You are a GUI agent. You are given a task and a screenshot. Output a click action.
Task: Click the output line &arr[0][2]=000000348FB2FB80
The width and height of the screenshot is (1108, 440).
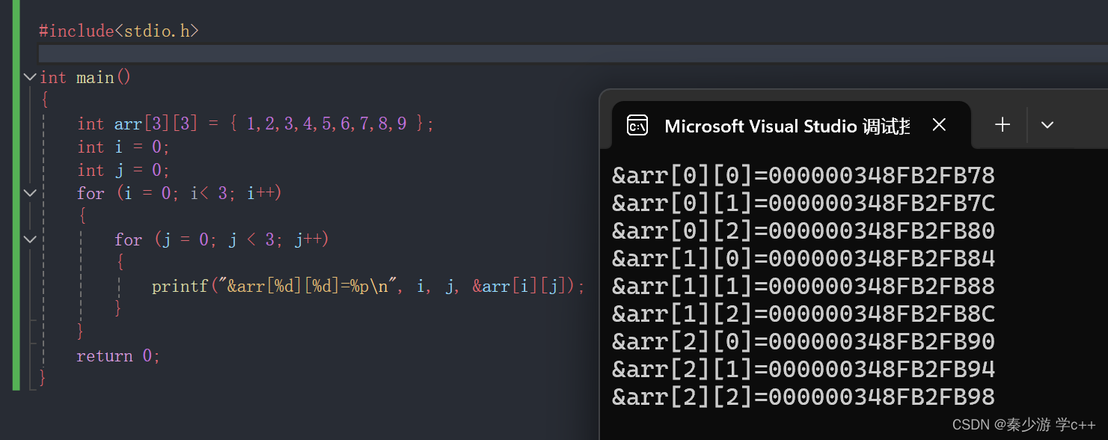(804, 231)
